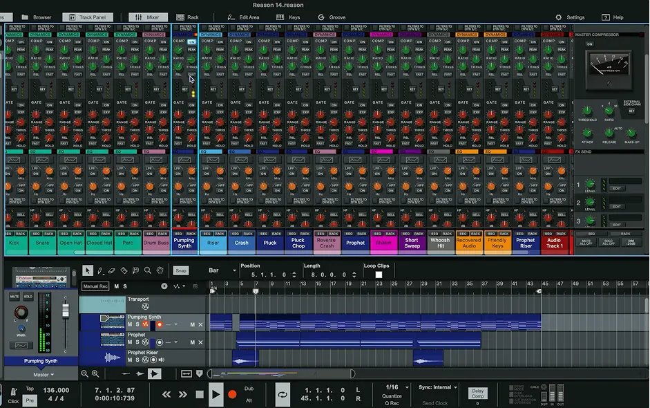Open Settings

click(570, 17)
